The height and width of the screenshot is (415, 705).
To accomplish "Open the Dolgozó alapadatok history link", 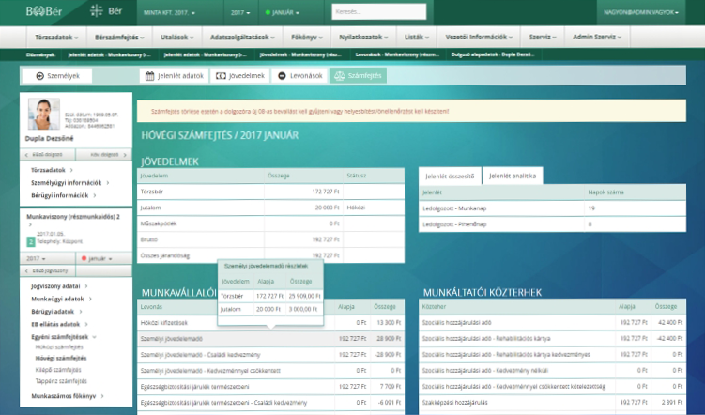I will pos(493,54).
